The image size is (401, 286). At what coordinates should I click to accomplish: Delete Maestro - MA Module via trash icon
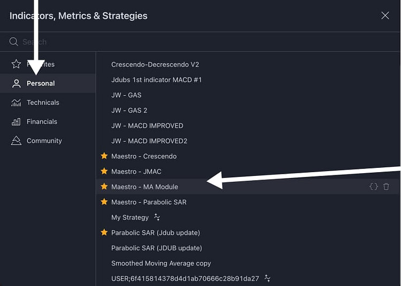pos(387,187)
